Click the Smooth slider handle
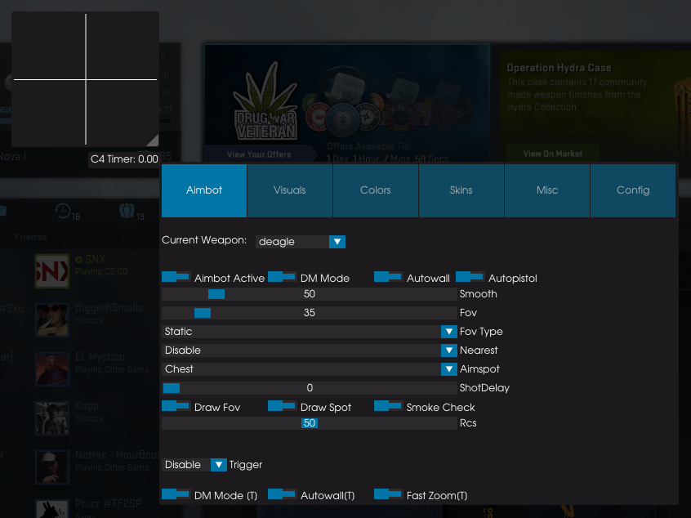This screenshot has height=518, width=691. pos(216,294)
